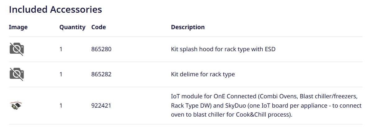369x129 pixels.
Task: Click the Description column header
Action: [188, 27]
